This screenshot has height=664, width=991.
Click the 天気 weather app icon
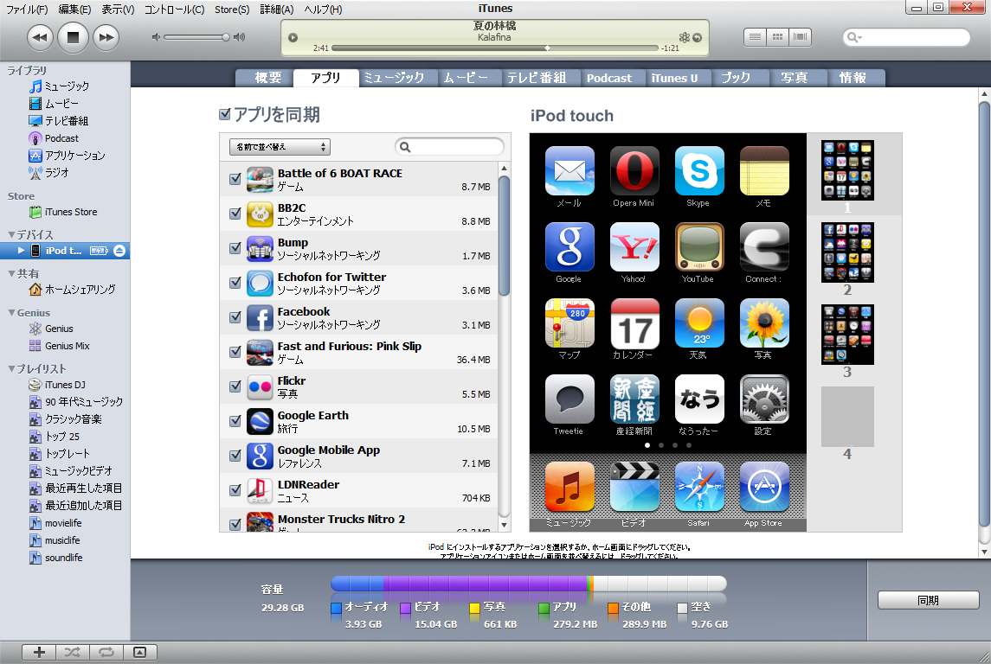tap(699, 323)
